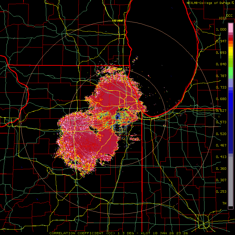Pick the gray segment of the color bar
Image resolution: width=235 pixels, height=235 pixels.
click(x=231, y=181)
